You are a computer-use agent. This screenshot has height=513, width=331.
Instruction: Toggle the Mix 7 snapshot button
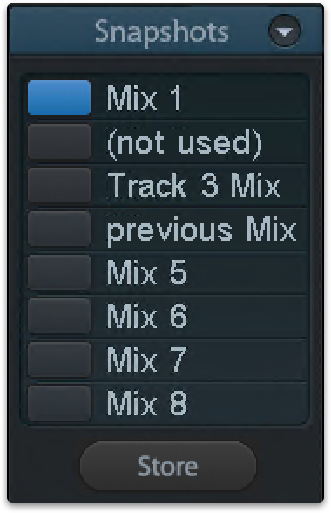[59, 359]
